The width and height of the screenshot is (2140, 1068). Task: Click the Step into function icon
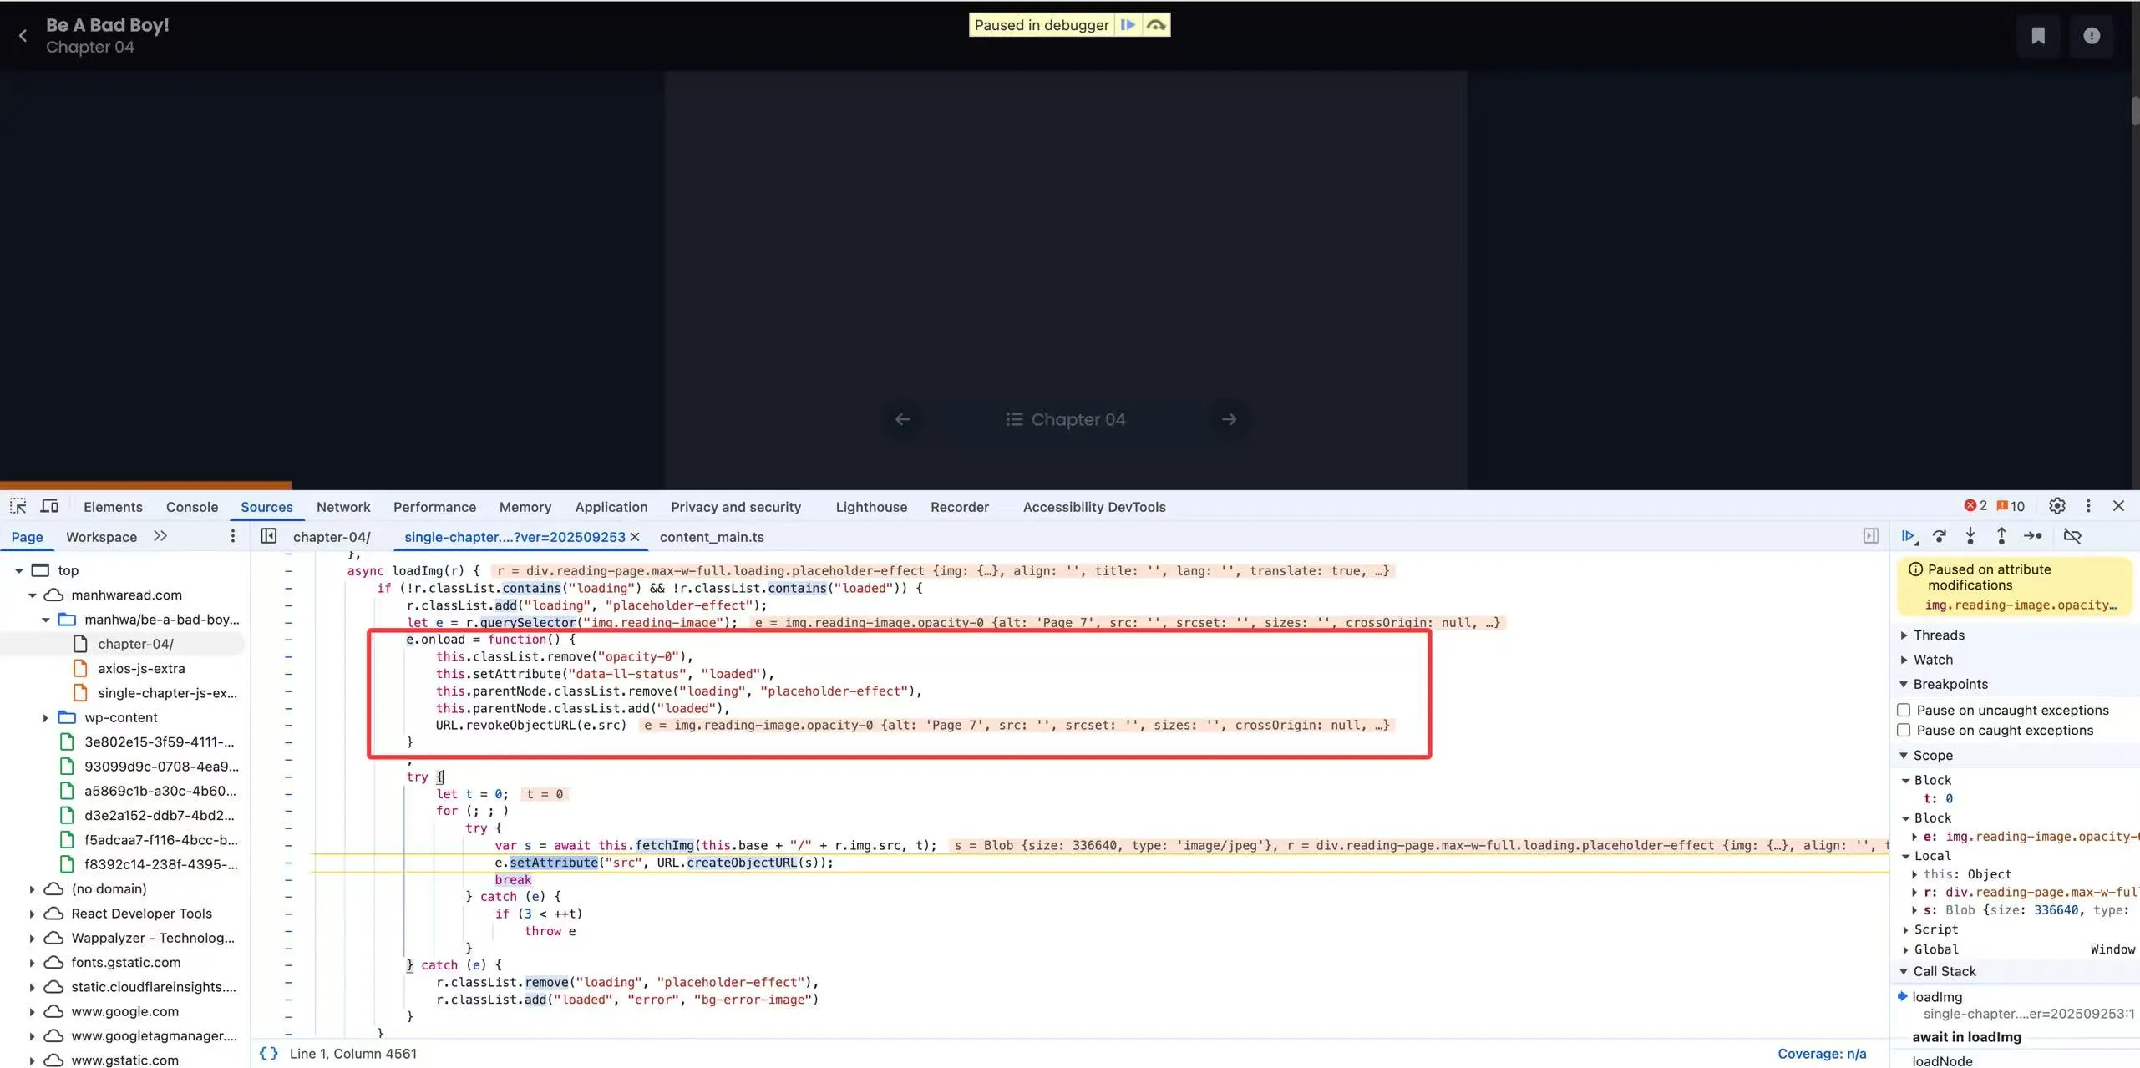click(x=1970, y=536)
